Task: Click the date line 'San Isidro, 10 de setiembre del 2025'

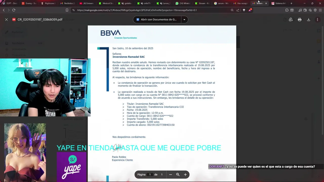Action: [133, 48]
